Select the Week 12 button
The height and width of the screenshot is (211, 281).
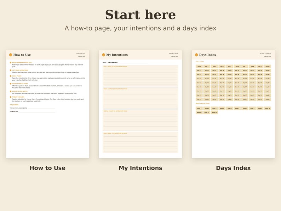click(207, 112)
